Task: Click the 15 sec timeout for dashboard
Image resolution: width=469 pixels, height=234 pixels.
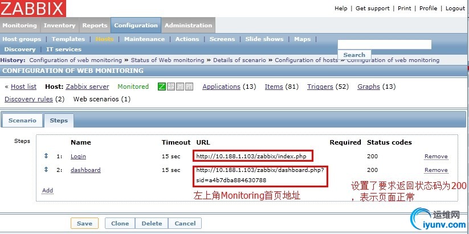Action: pos(171,170)
